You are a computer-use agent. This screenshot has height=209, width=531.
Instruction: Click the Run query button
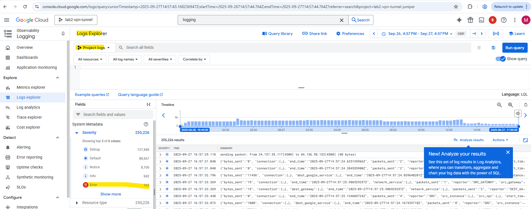515,48
